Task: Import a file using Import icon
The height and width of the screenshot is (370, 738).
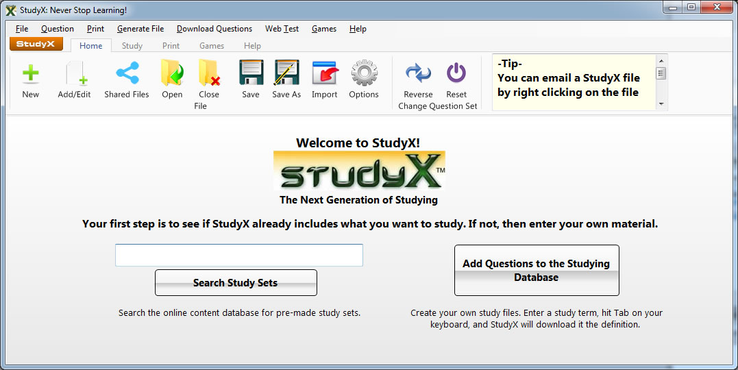Action: (325, 80)
